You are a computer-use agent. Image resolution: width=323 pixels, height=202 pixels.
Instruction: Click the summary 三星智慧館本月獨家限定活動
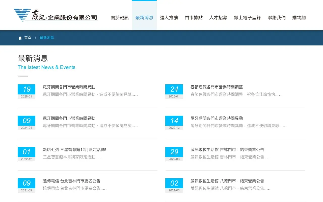(x=72, y=157)
